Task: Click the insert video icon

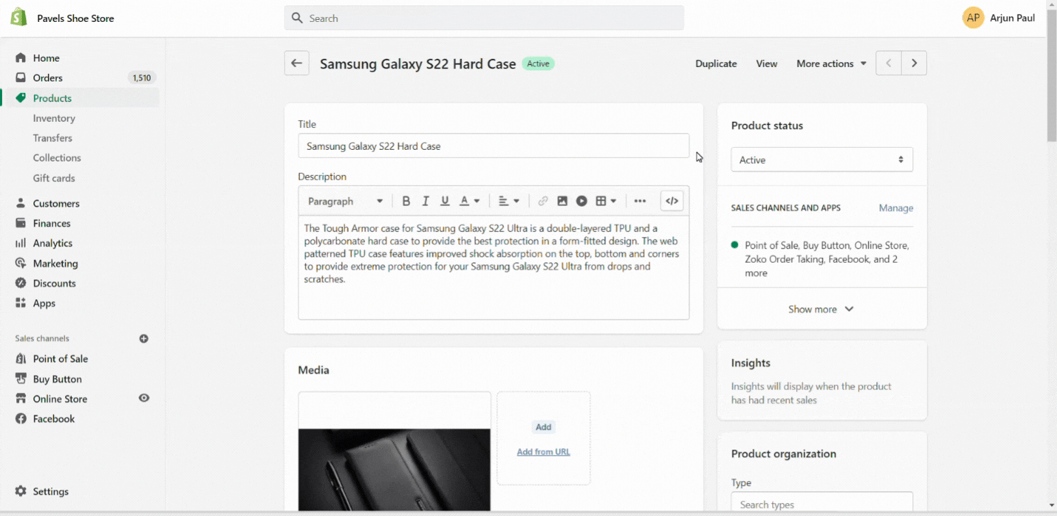Action: click(581, 201)
